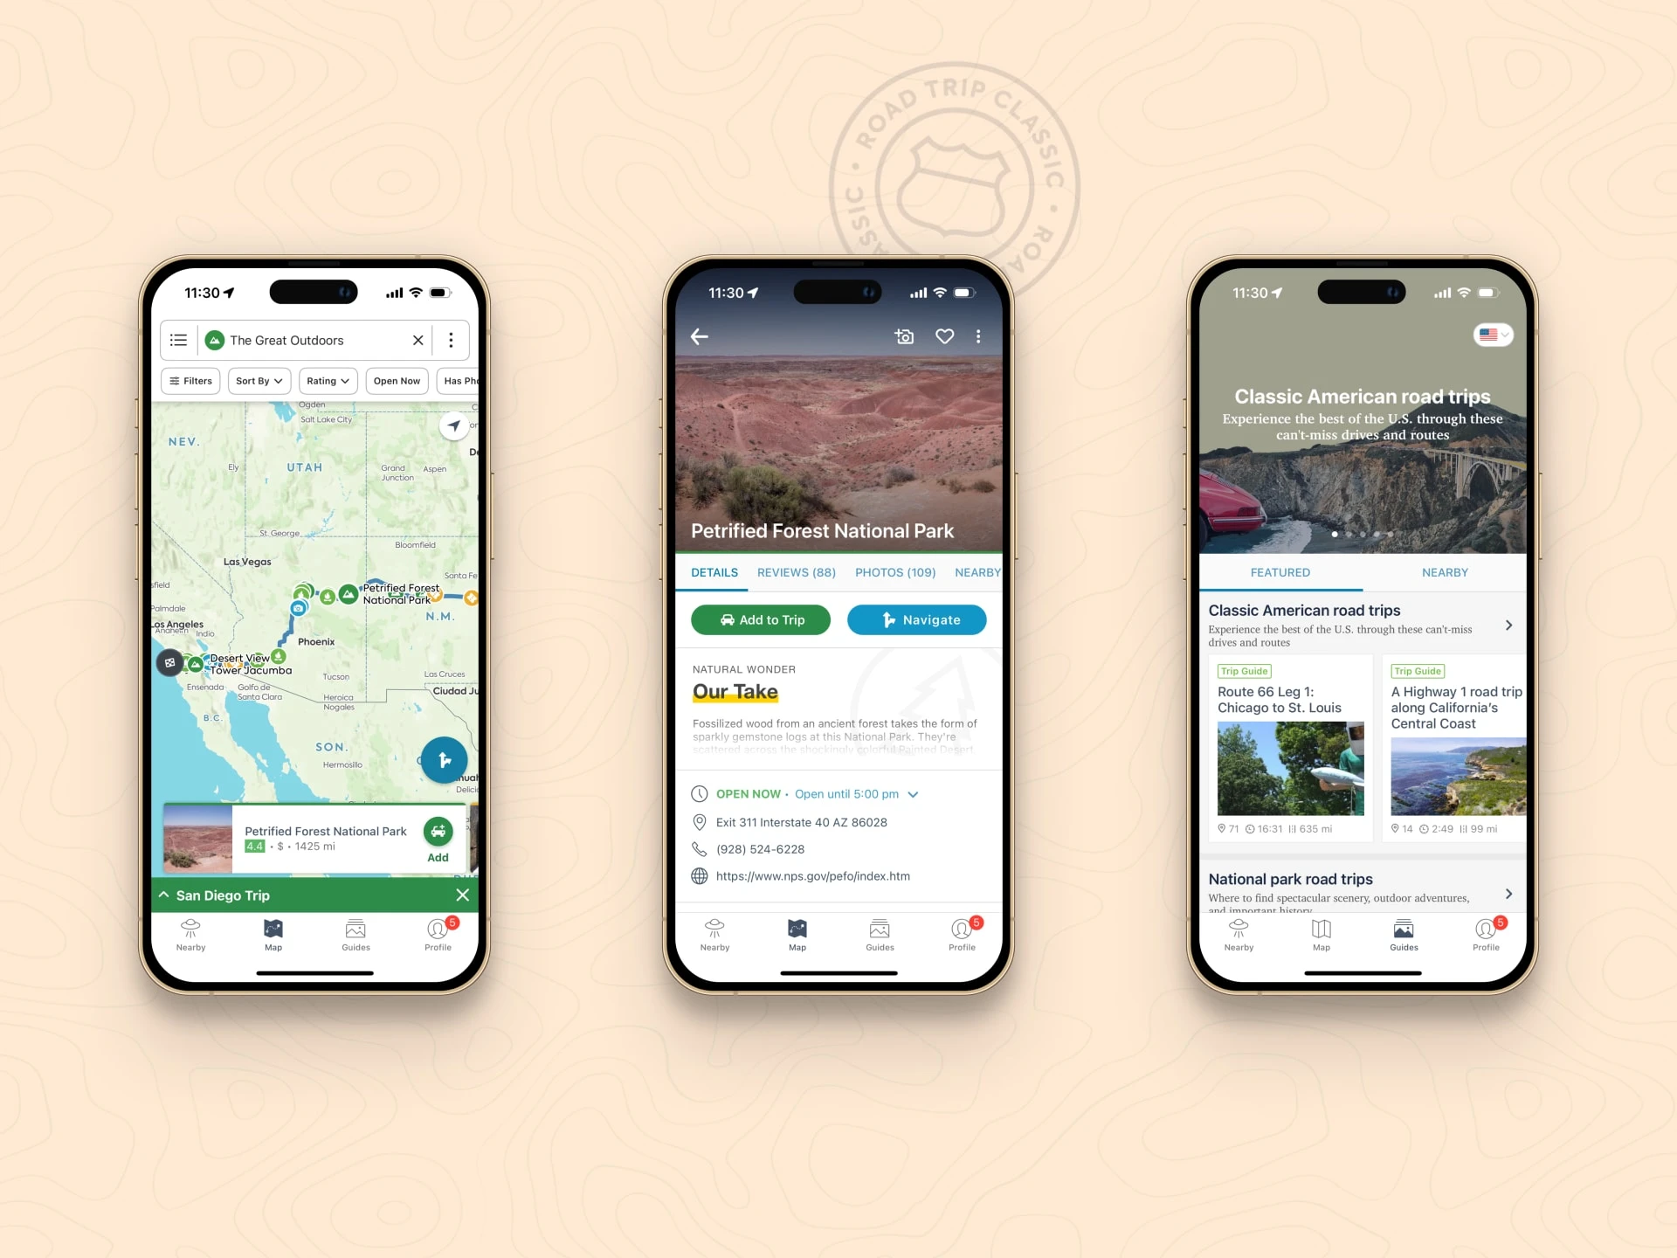The width and height of the screenshot is (1677, 1258).
Task: Tap the heart/favorite icon on park detail
Action: 944,335
